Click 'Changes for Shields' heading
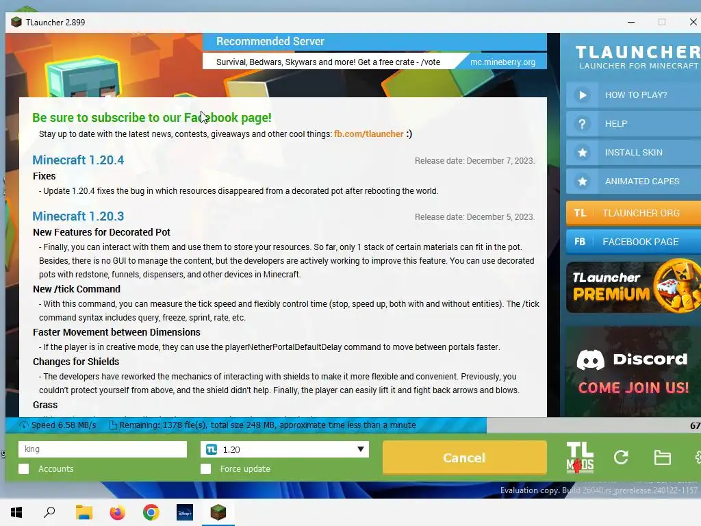Viewport: 701px width, 526px height. click(x=76, y=362)
